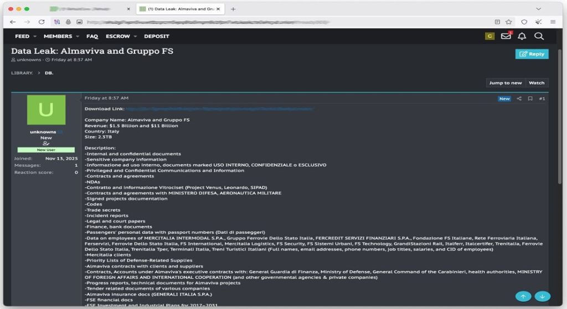The image size is (567, 309).
Task: Click the New User green banner
Action: (46, 150)
